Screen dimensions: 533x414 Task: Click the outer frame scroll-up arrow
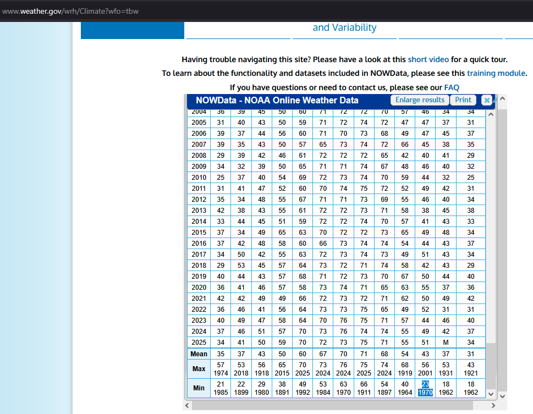click(502, 99)
